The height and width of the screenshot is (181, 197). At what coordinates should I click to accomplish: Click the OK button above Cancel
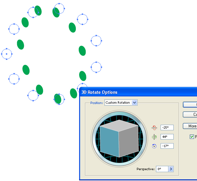190,105
